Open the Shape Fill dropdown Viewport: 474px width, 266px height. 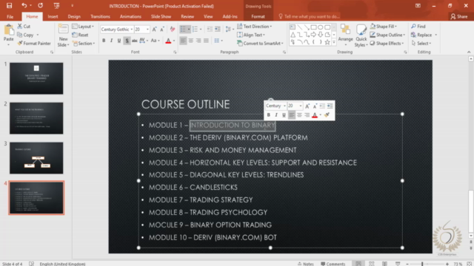click(x=384, y=27)
